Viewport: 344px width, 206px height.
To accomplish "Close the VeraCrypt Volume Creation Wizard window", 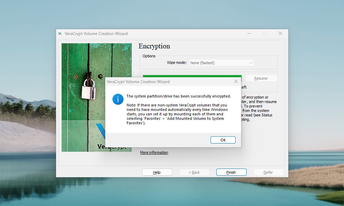I will coord(280,34).
